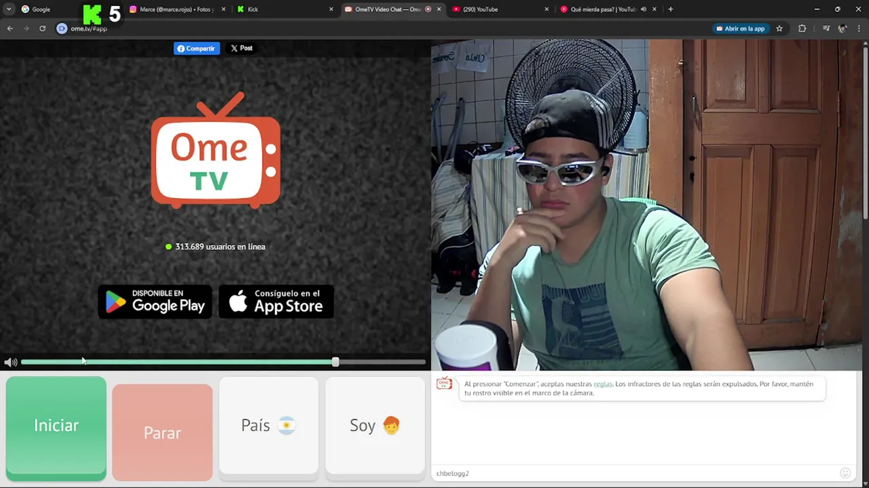Bookmark this page with star icon
Screen dimensions: 869x488
click(x=779, y=28)
